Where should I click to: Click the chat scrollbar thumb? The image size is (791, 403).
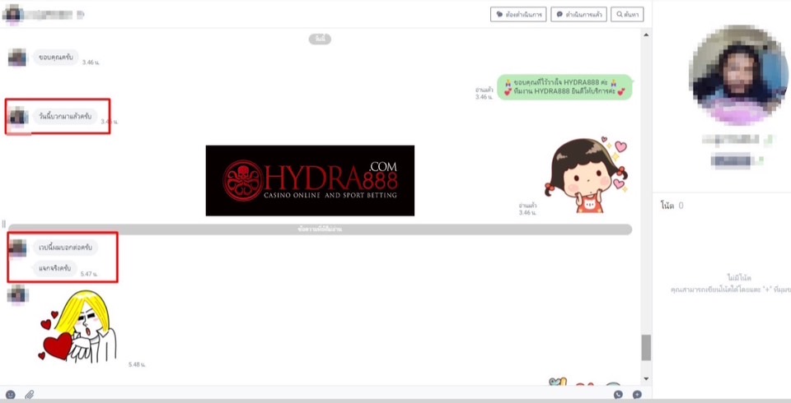coord(646,347)
